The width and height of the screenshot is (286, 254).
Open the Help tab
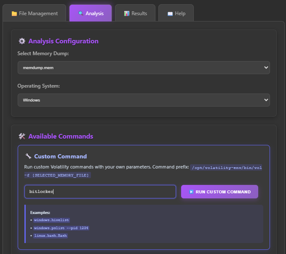(176, 13)
